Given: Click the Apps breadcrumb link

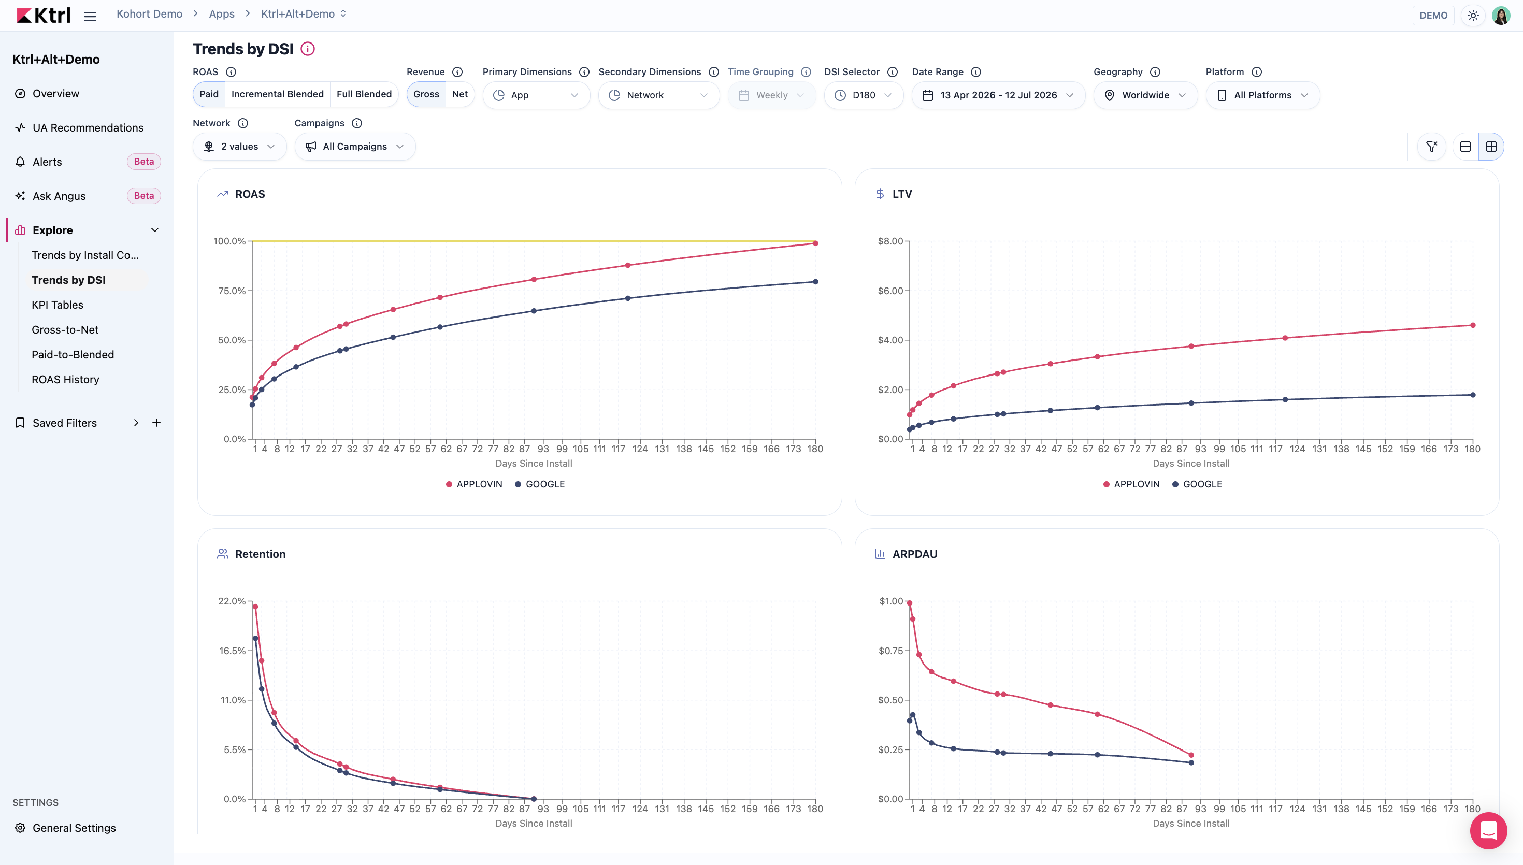Looking at the screenshot, I should pos(222,13).
